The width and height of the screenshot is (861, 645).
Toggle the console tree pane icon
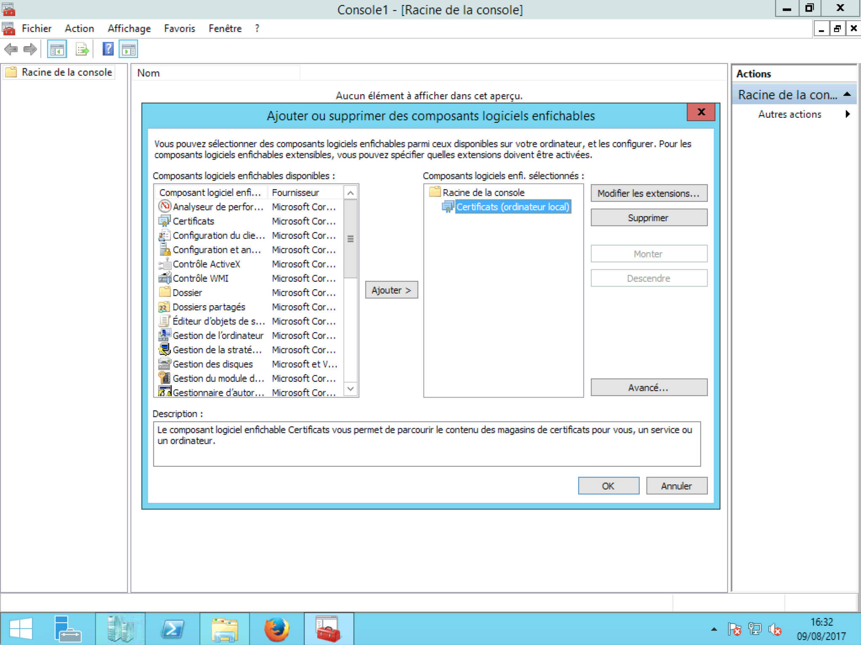pos(57,50)
